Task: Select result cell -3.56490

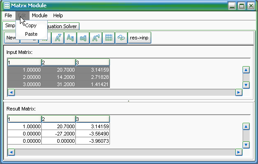Action: (93, 134)
